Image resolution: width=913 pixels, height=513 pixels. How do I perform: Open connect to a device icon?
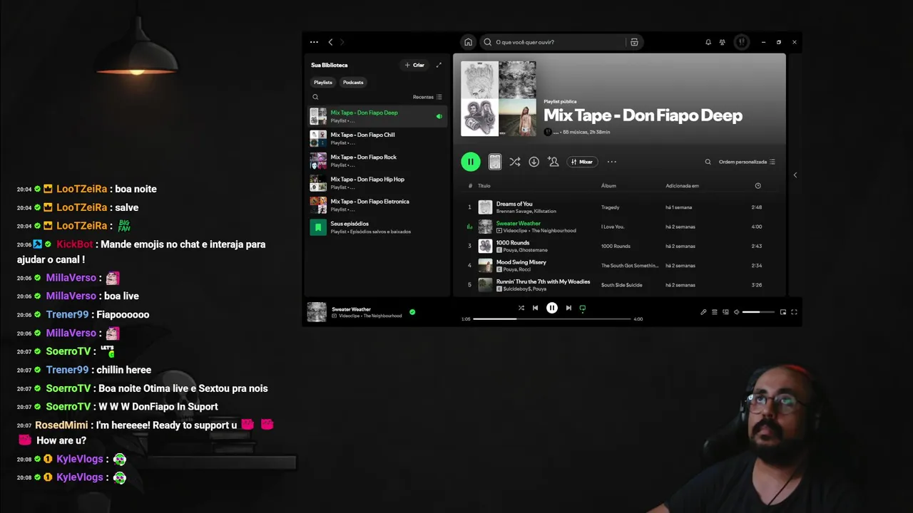click(726, 312)
